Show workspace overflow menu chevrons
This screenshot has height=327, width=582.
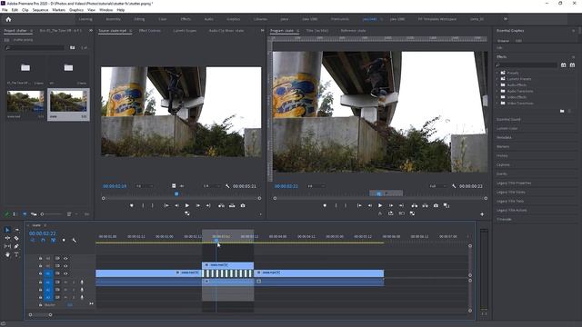click(506, 19)
